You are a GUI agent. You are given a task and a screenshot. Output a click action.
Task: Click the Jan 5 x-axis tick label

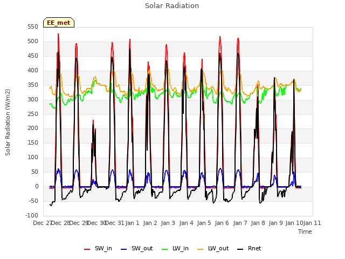(204, 223)
